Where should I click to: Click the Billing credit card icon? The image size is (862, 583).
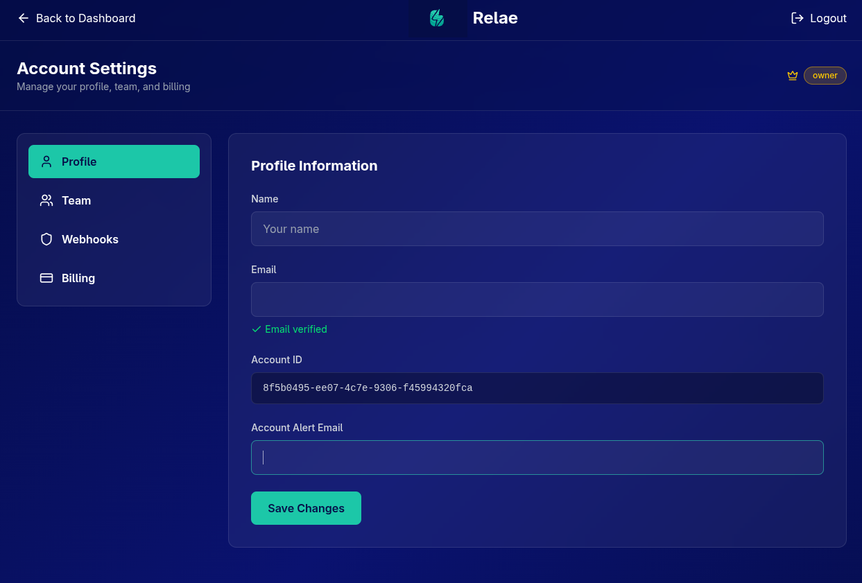46,277
